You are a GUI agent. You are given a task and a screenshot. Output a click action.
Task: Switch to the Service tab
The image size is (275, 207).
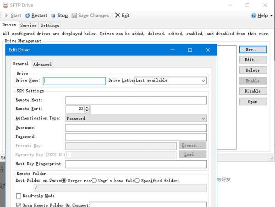point(28,25)
